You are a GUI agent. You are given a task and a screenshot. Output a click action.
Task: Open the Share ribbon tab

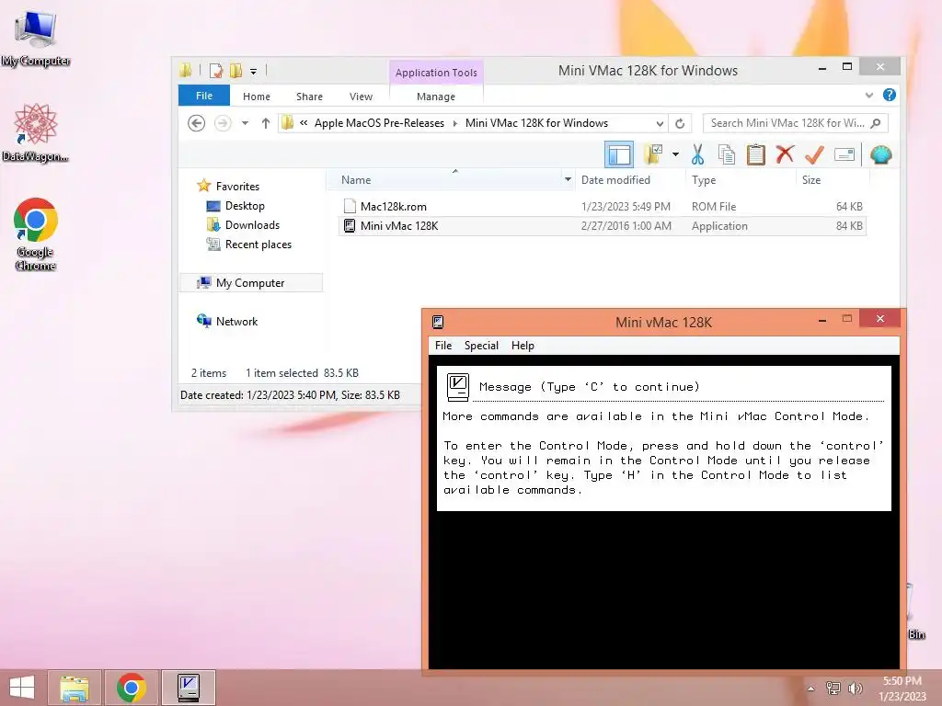[309, 96]
